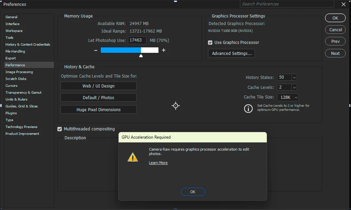Click OK in GPU Acceleration Required dialog
The width and height of the screenshot is (351, 210).
click(x=193, y=192)
